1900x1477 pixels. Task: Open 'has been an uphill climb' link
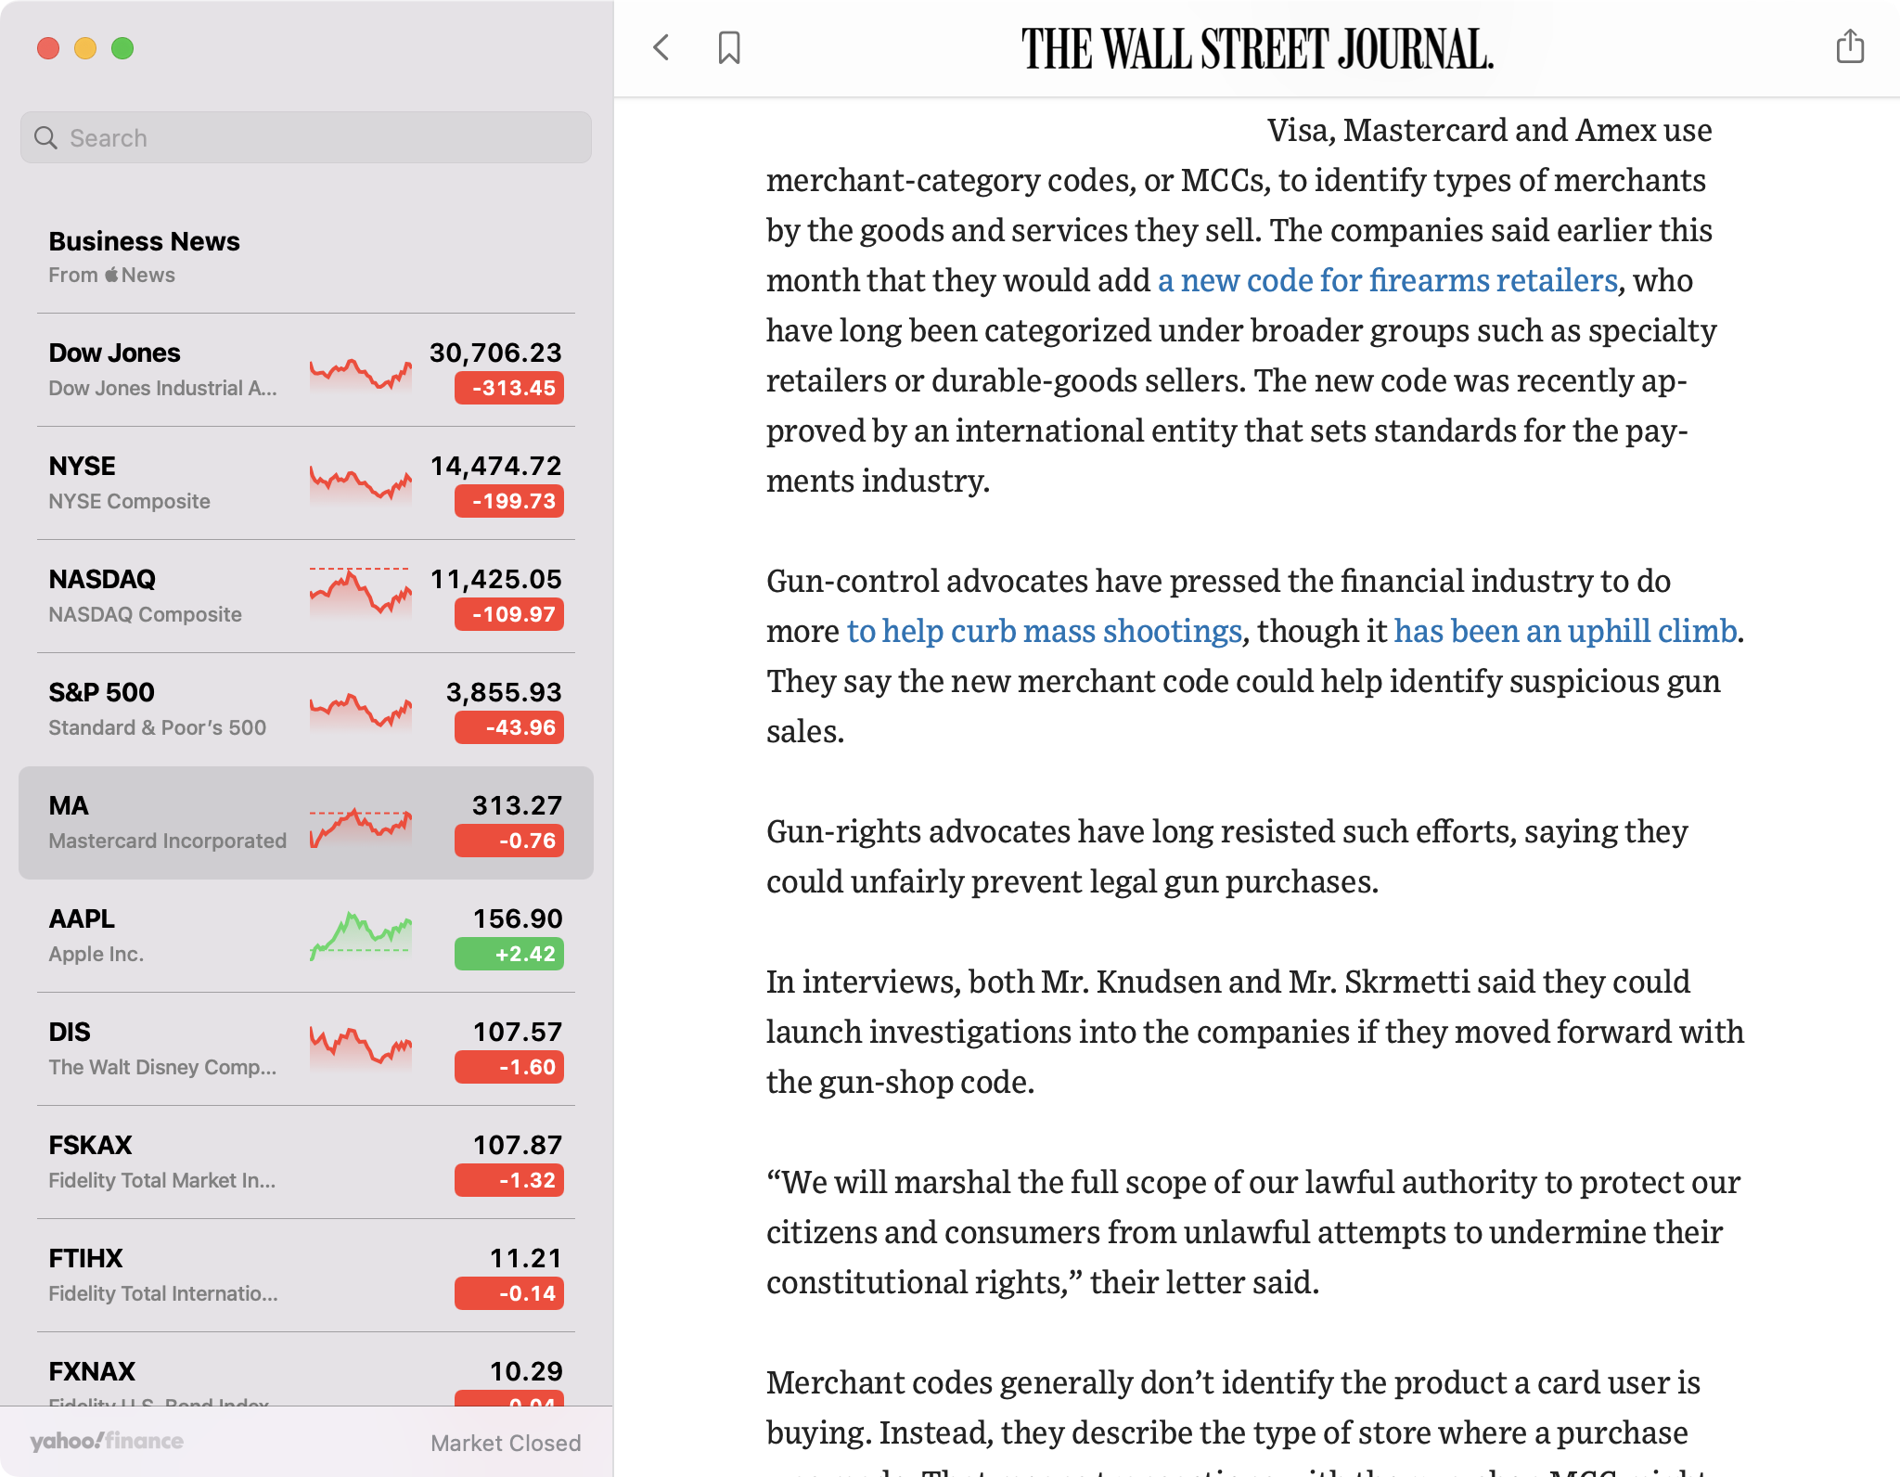[1565, 631]
